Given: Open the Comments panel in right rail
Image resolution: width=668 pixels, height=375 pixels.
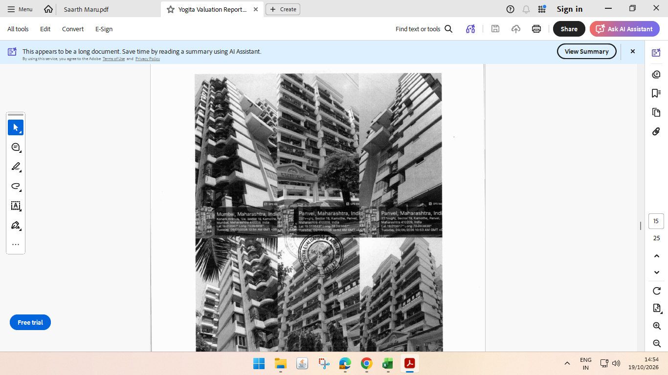Looking at the screenshot, I should pyautogui.click(x=656, y=74).
